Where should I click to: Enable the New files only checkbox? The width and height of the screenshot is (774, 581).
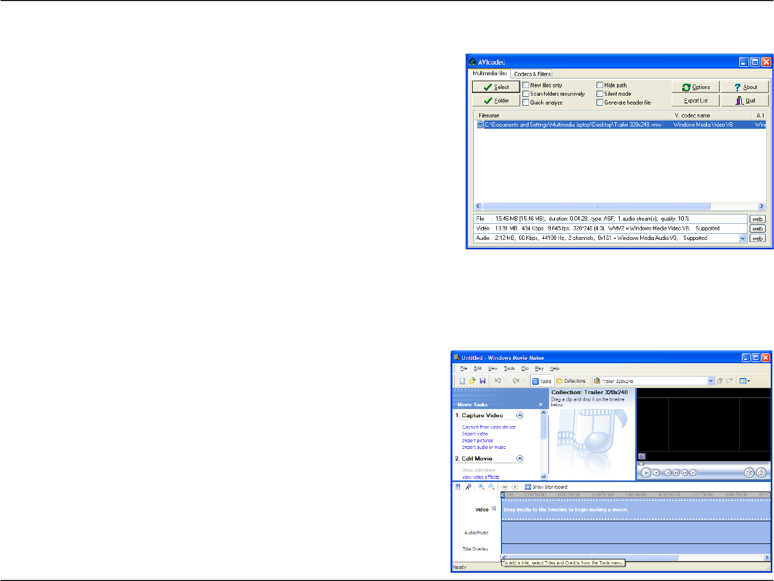526,85
